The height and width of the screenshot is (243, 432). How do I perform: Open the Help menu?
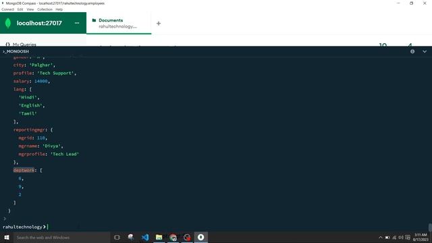click(59, 9)
